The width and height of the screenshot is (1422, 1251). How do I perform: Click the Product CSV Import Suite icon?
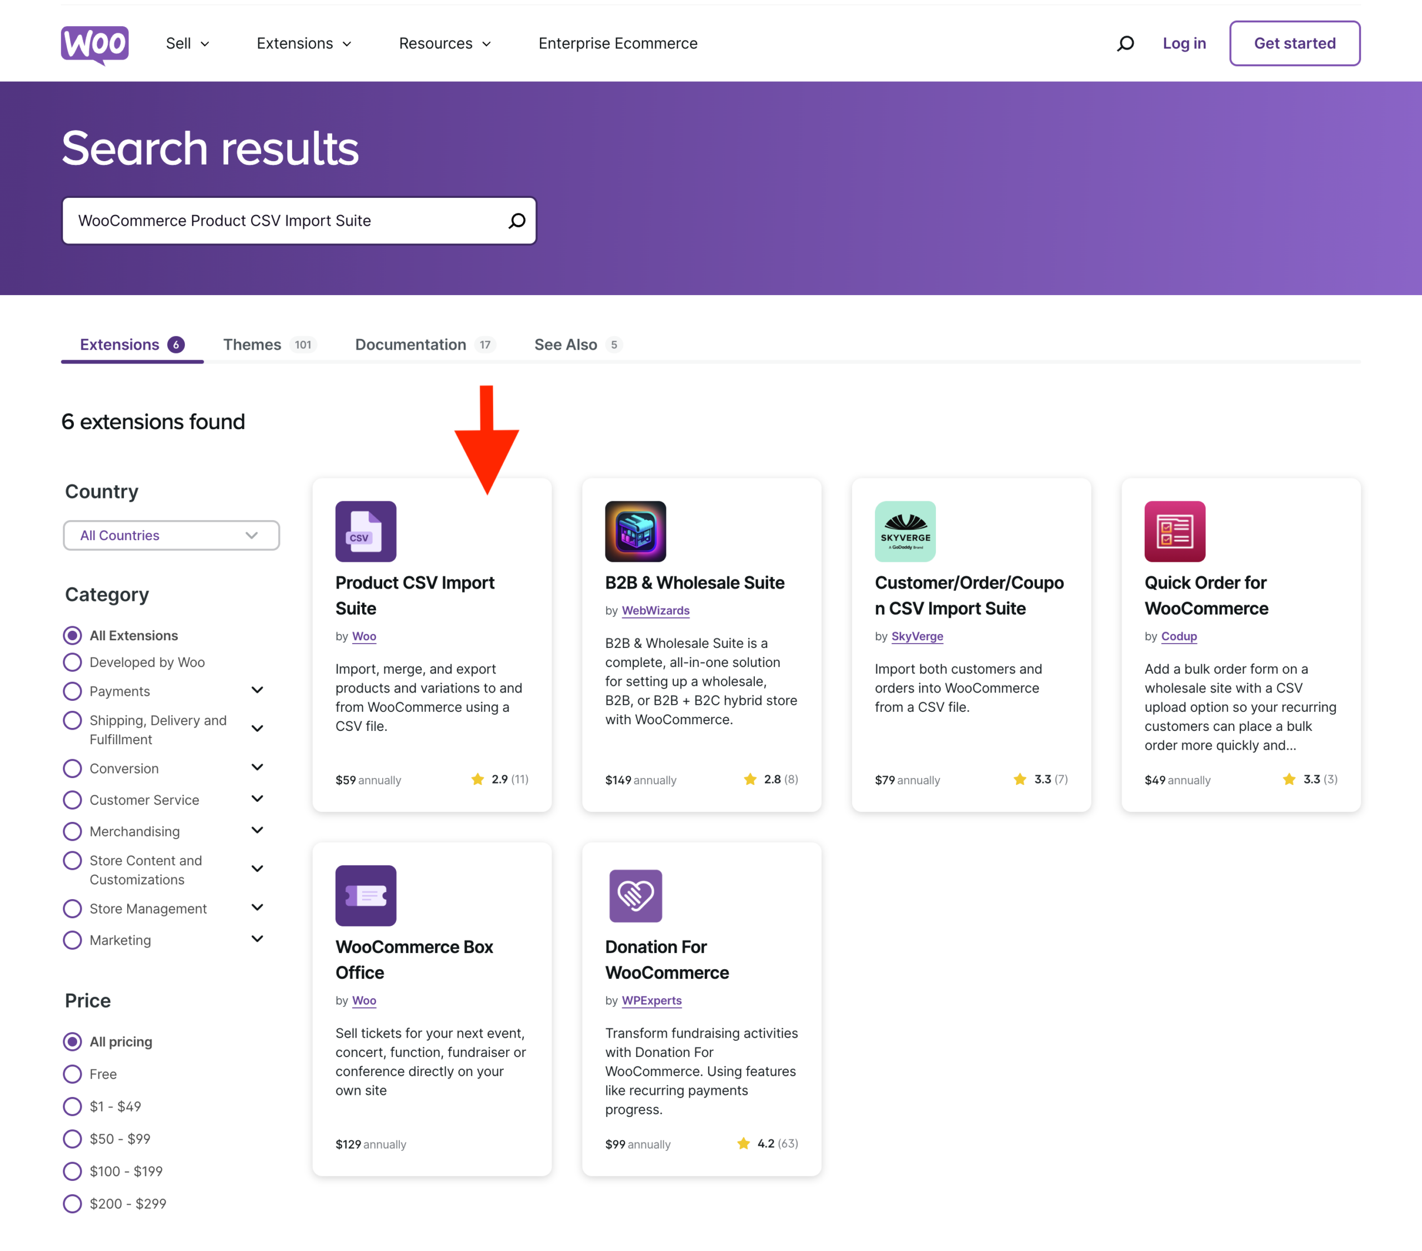pyautogui.click(x=365, y=531)
